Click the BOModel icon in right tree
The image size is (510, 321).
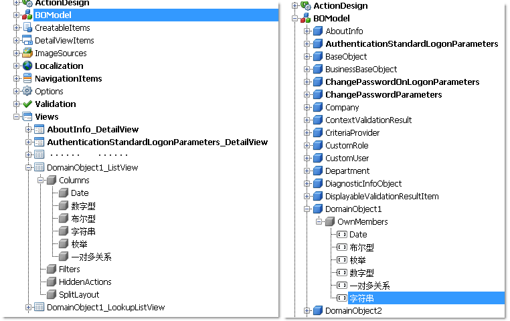[306, 18]
